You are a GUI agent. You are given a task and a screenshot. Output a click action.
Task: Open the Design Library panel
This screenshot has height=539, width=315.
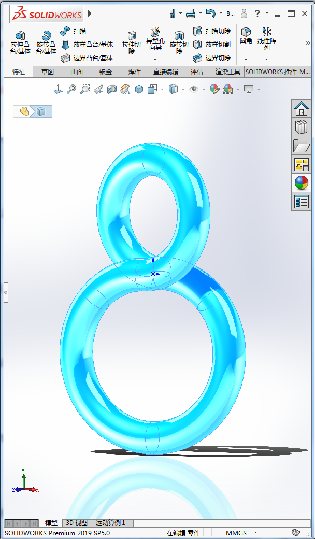(302, 127)
